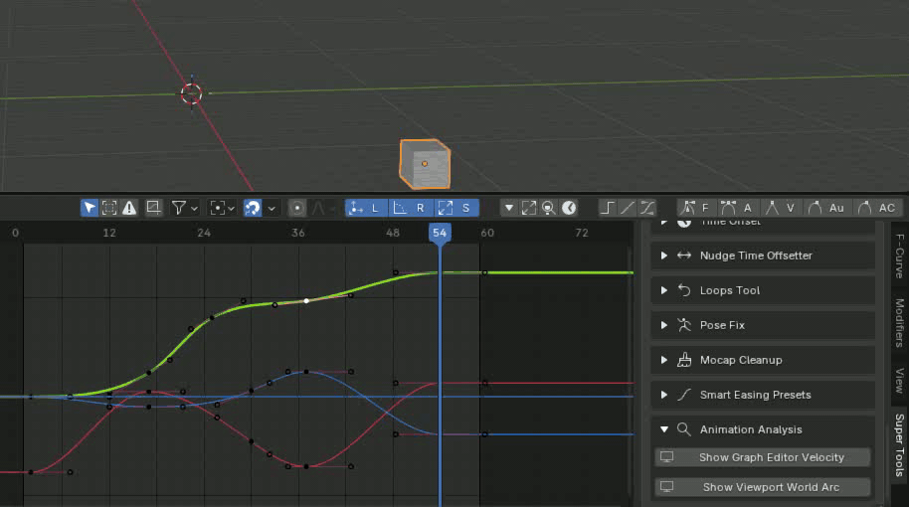
Task: Set bezier interpolation curve icon
Action: point(647,208)
